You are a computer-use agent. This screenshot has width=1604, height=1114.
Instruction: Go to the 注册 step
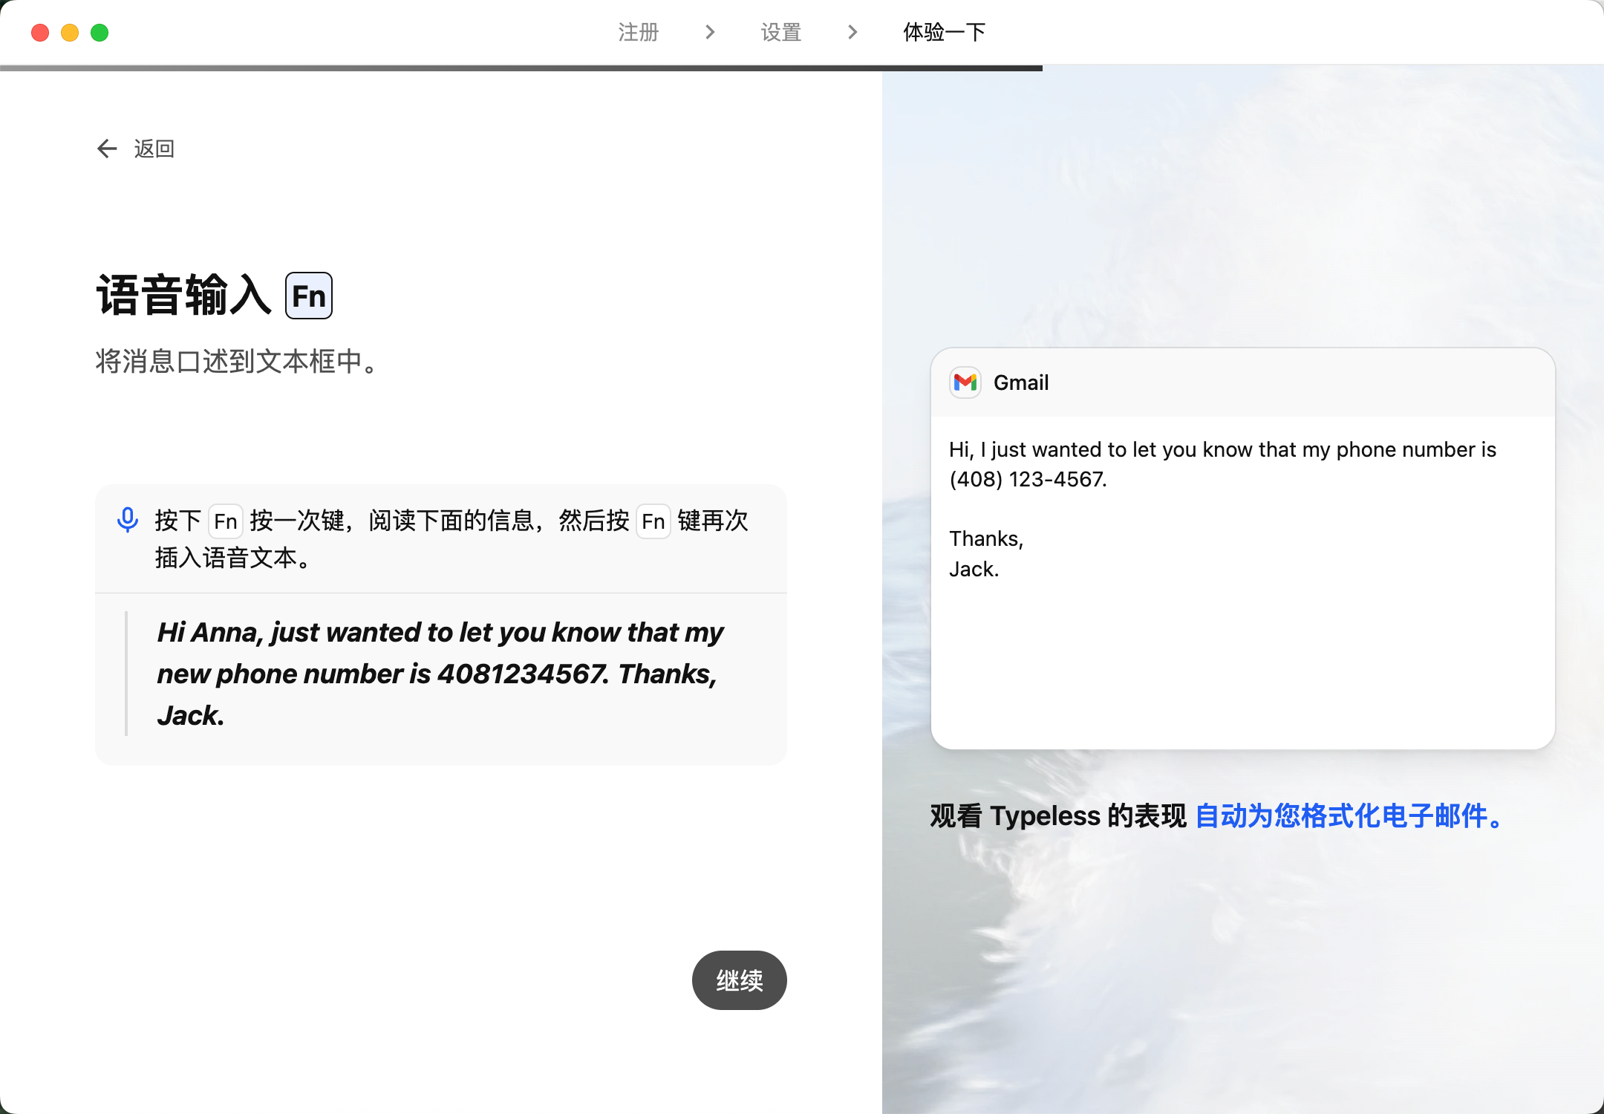[x=638, y=32]
